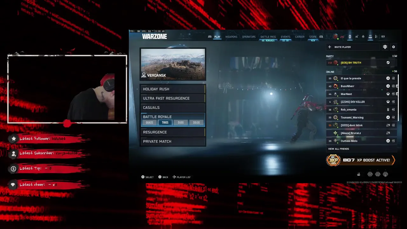Click the party lock privacy icon
Screen dimensions: 407x229
click(357, 37)
